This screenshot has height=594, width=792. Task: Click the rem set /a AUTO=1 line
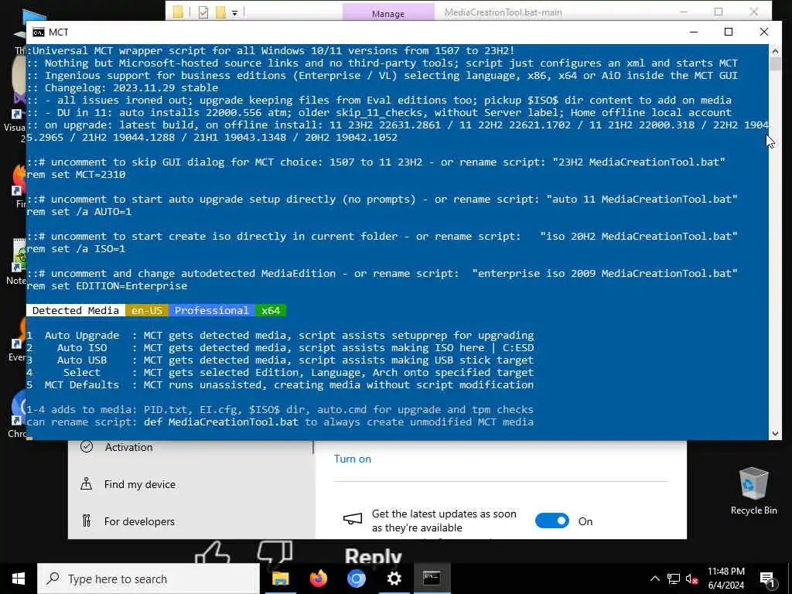pyautogui.click(x=79, y=212)
